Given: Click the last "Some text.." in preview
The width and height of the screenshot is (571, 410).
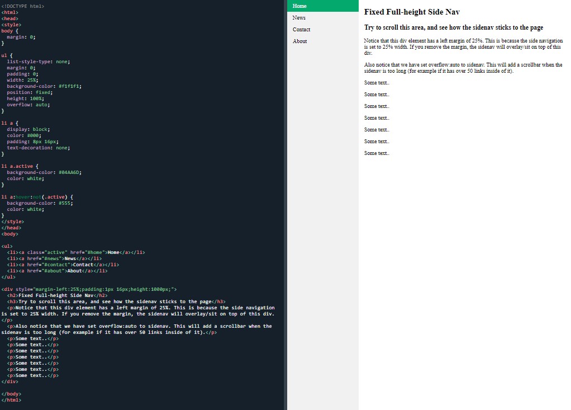Looking at the screenshot, I should click(x=377, y=153).
